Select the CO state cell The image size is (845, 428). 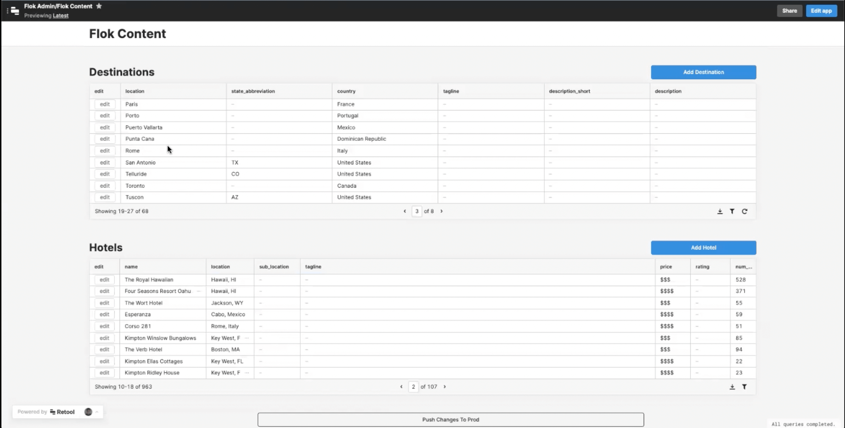point(279,174)
